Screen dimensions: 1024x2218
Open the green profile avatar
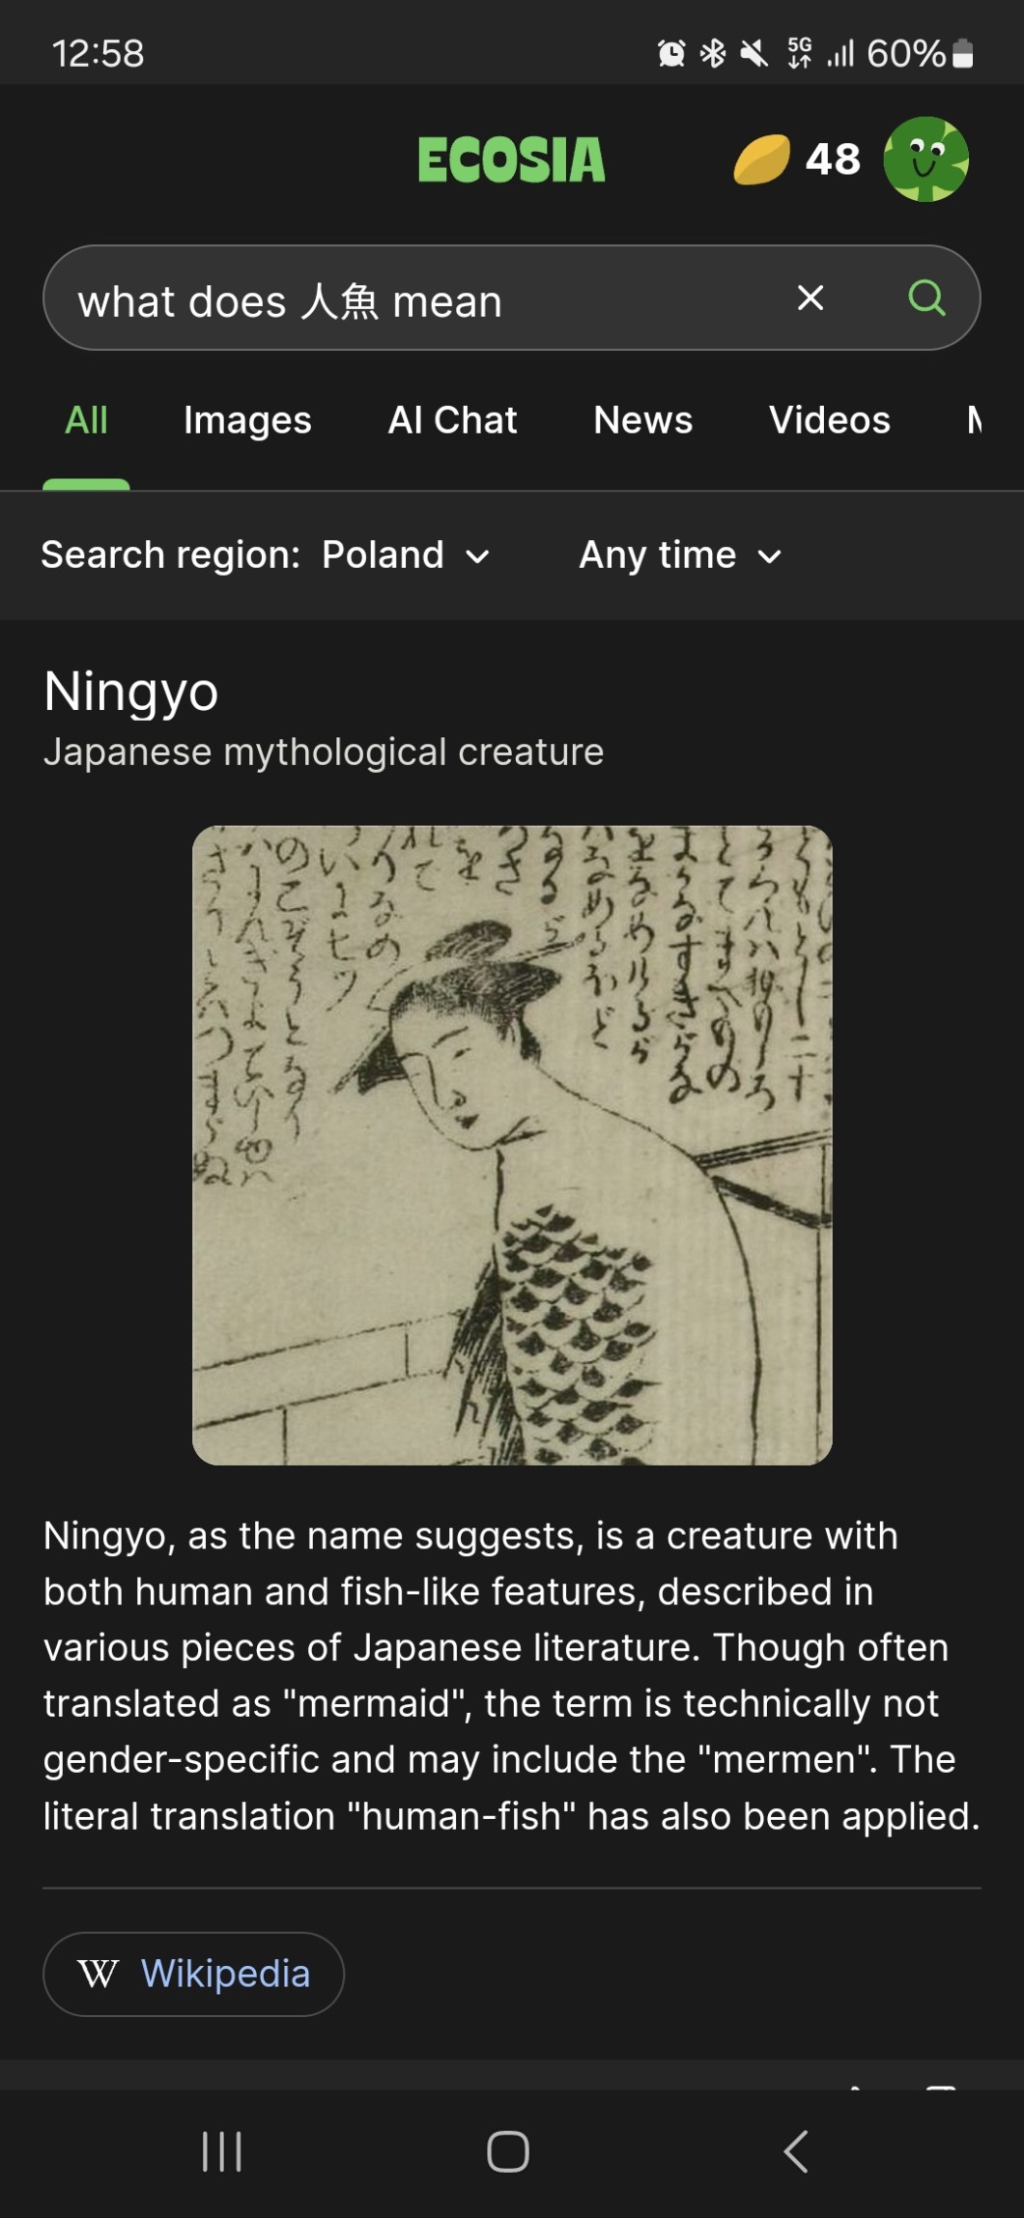click(x=925, y=159)
